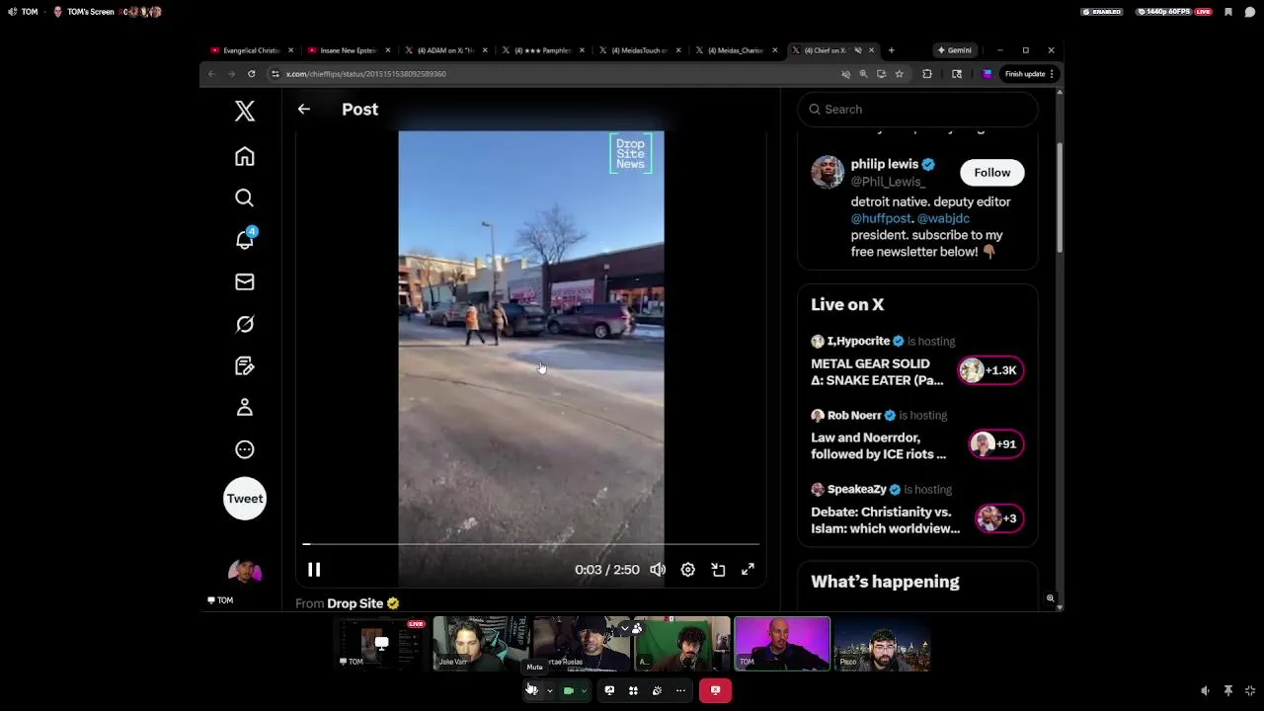Mute the video with the speaker icon
This screenshot has height=711, width=1264.
click(x=658, y=570)
